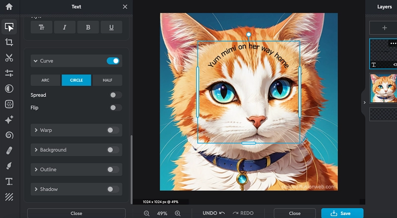Select the HALF curve option

(x=107, y=80)
